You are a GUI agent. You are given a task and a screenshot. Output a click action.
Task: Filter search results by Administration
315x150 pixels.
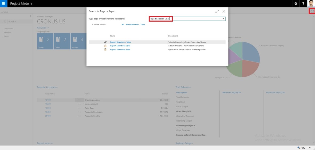click(132, 25)
